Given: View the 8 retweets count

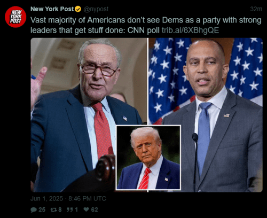Looking at the screenshot, I should tap(60, 209).
